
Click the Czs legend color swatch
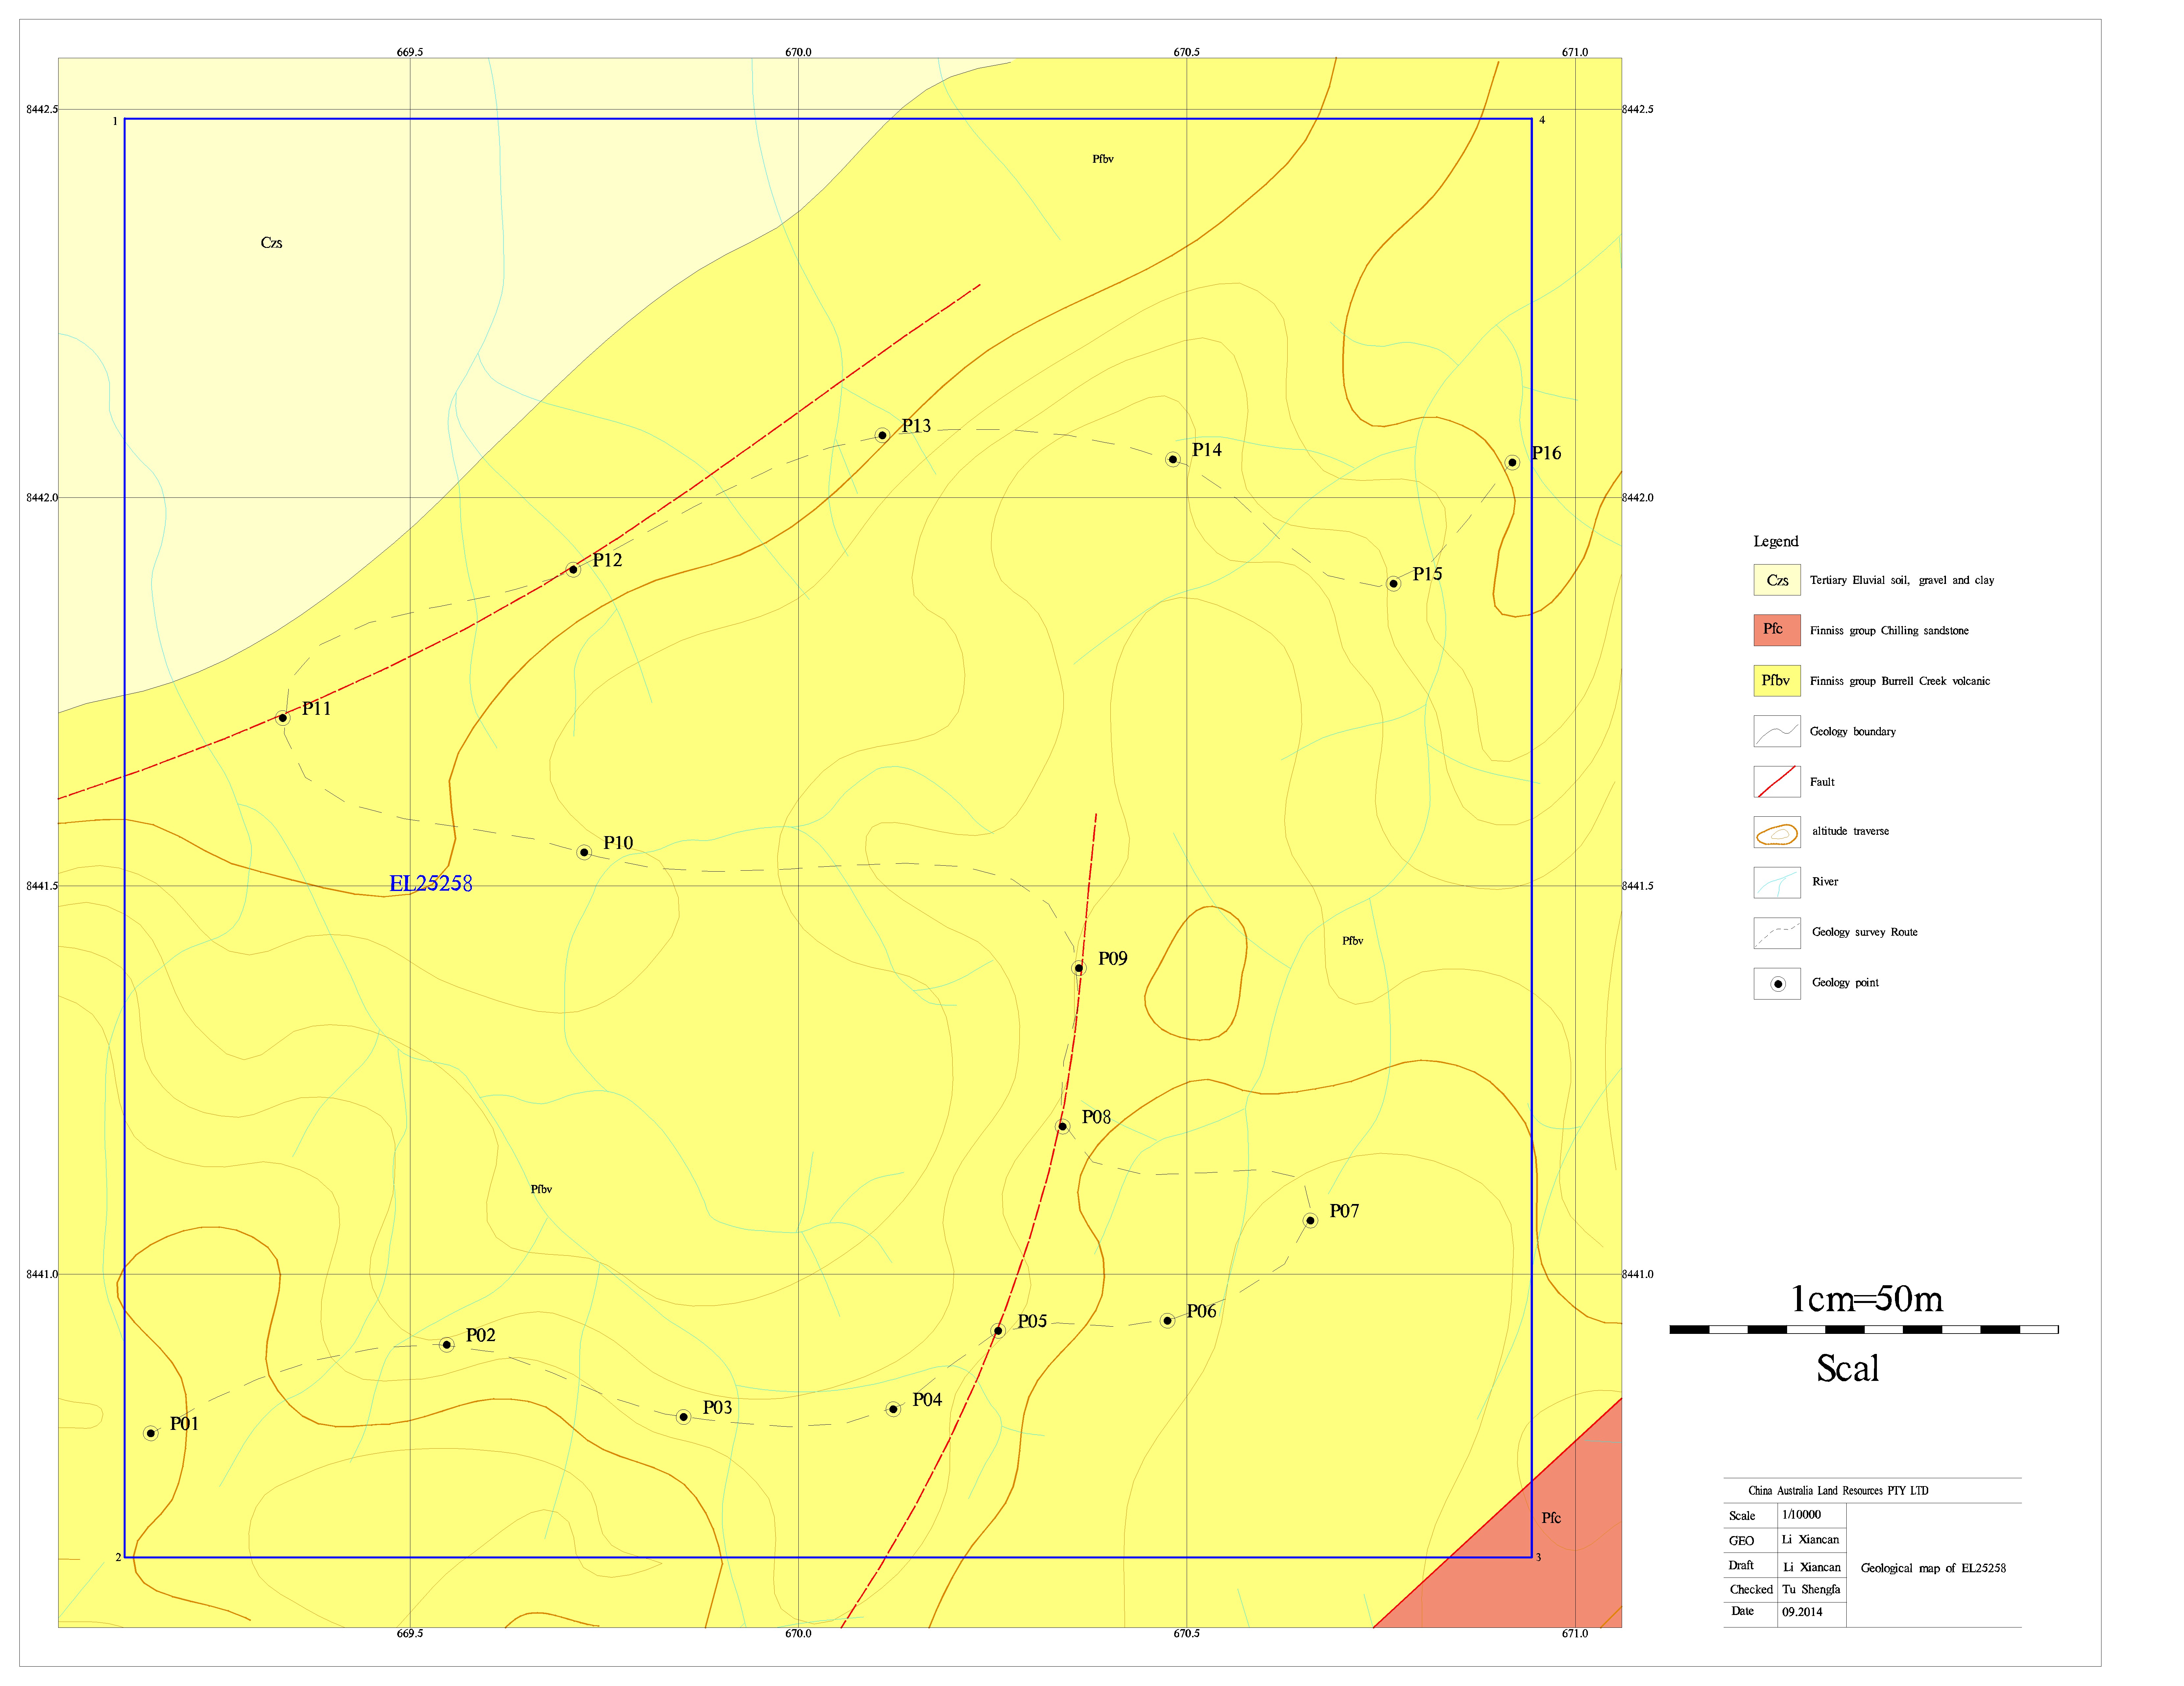tap(1777, 580)
